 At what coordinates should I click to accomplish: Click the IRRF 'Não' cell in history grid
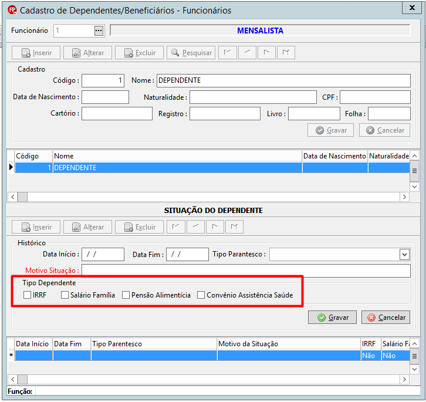(371, 356)
